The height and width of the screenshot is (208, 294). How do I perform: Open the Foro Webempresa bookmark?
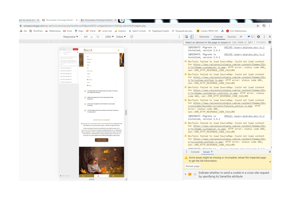237,31
